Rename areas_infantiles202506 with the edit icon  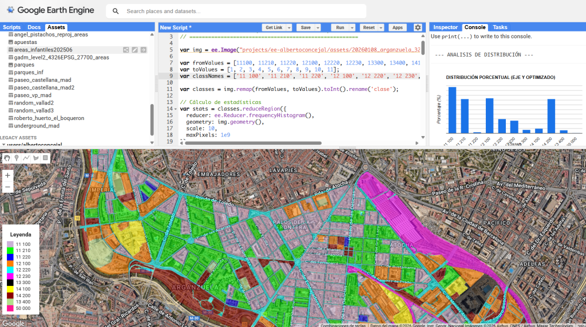tap(135, 50)
